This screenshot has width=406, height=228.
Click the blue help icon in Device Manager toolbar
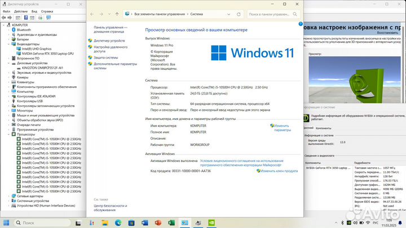[x=26, y=17]
